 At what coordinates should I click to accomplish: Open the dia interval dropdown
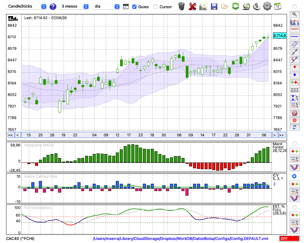pyautogui.click(x=106, y=6)
